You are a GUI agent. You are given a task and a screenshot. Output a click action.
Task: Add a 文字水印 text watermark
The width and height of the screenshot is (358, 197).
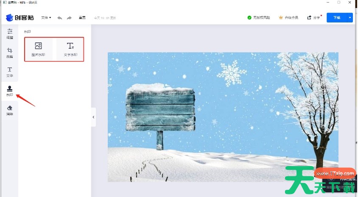click(70, 49)
